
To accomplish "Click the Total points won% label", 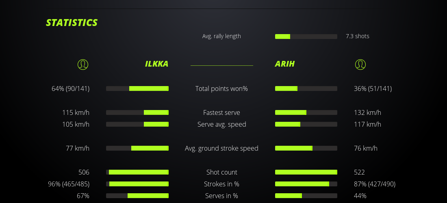I will 221,89.
